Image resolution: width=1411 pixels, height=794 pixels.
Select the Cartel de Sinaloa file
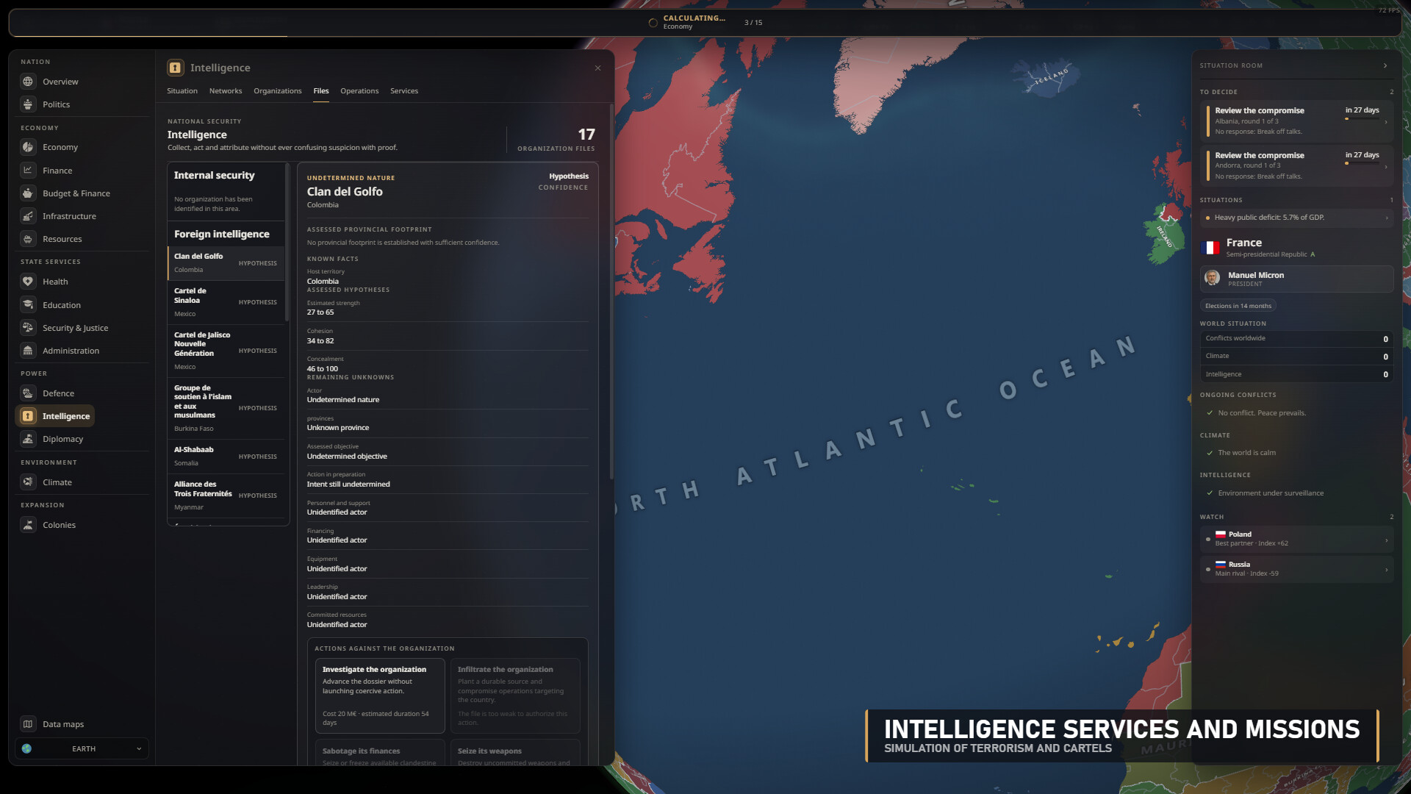point(226,302)
